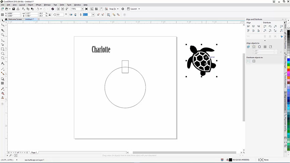Click the Save icon in the toolbar
This screenshot has height=163, width=290.
(x=13, y=9)
